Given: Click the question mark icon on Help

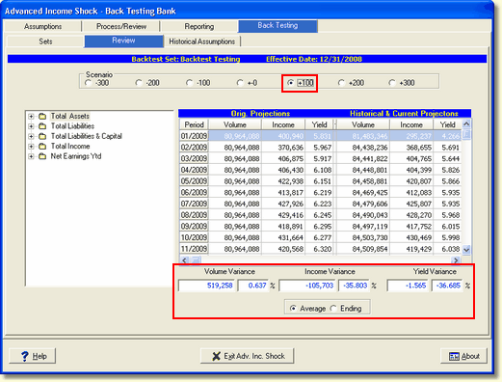Looking at the screenshot, I should pos(25,356).
